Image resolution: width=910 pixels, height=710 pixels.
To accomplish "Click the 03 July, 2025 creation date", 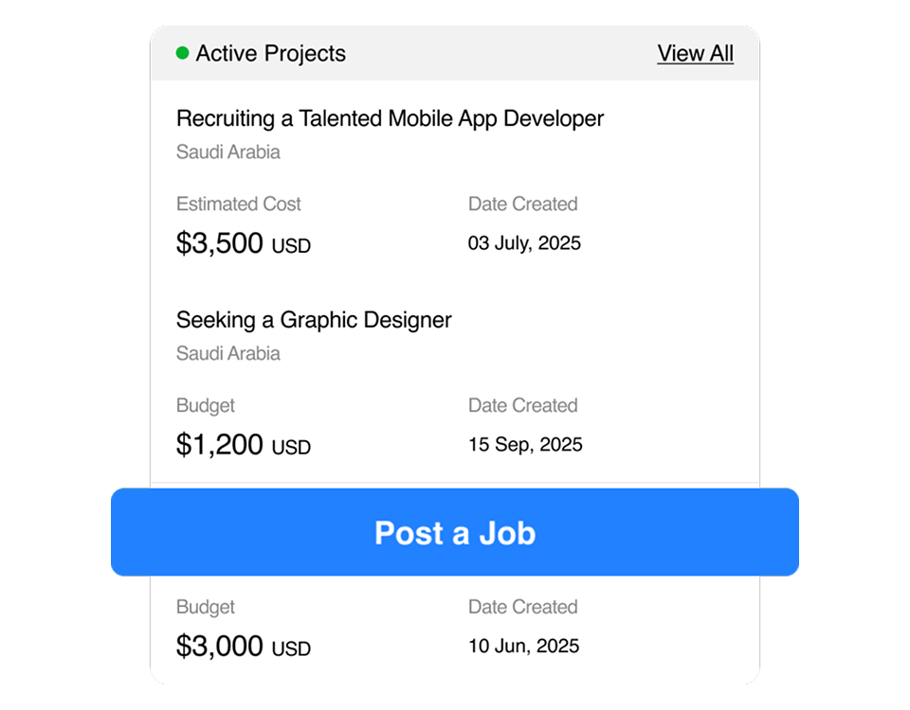I will pos(524,243).
